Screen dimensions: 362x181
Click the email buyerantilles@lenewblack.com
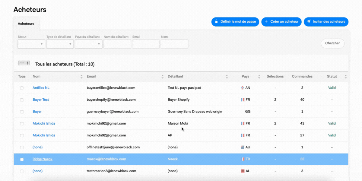coord(111,88)
